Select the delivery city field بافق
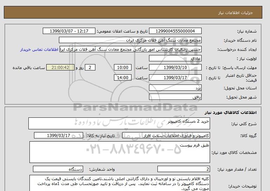The height and width of the screenshot is (191, 270). click(x=175, y=97)
